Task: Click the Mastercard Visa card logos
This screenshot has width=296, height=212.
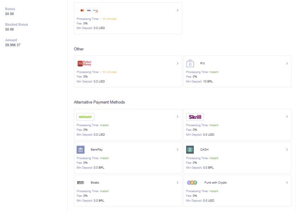Action: pyautogui.click(x=89, y=11)
